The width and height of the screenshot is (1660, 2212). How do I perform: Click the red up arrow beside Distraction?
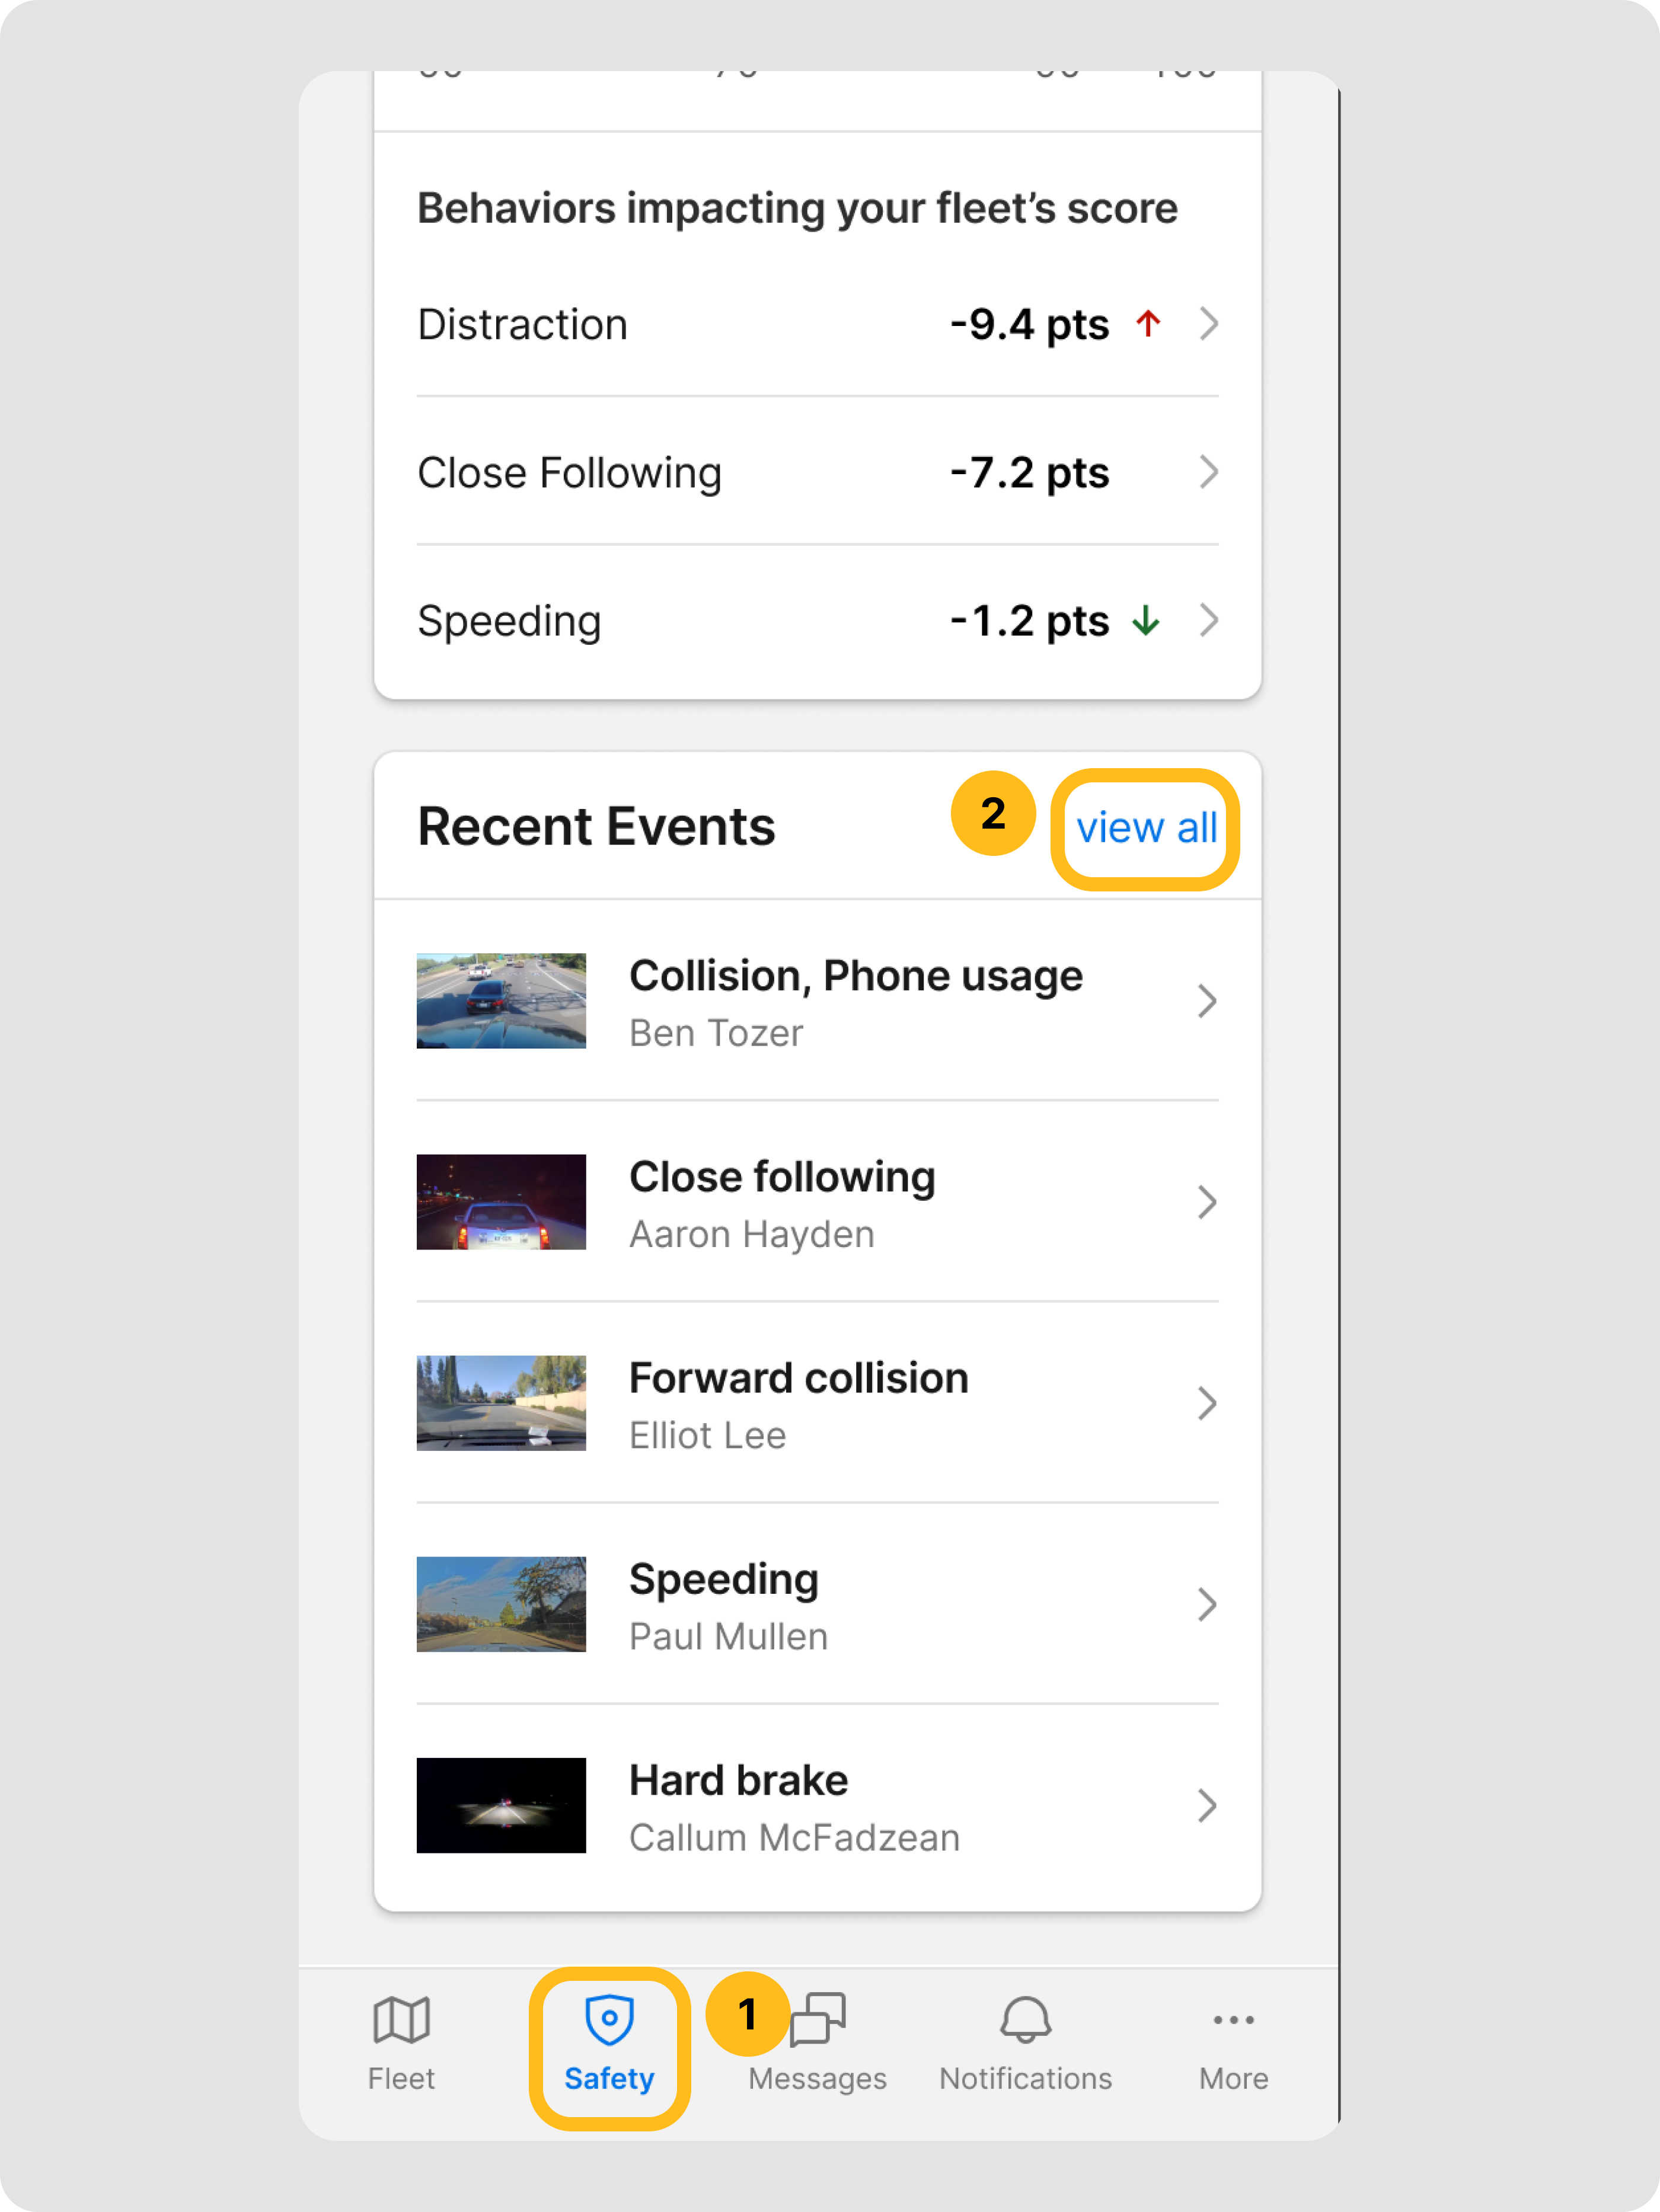coord(1148,324)
